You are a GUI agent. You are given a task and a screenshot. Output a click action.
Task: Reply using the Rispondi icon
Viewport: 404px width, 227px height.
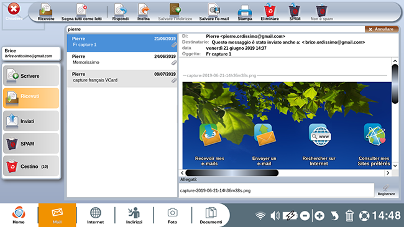(121, 12)
